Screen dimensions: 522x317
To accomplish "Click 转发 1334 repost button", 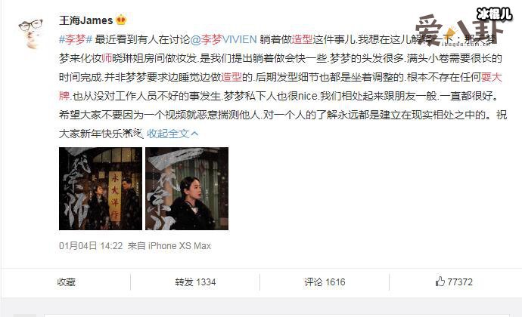I will click(x=195, y=282).
